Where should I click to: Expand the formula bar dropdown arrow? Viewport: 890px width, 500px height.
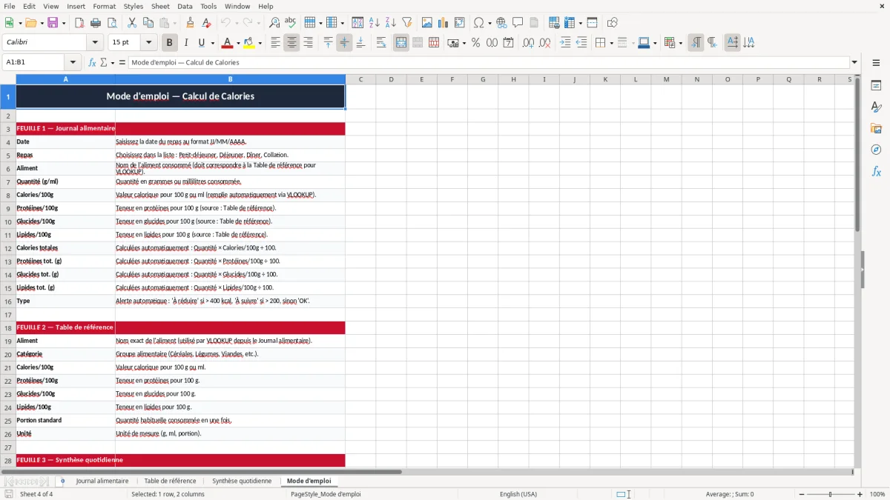pos(854,62)
